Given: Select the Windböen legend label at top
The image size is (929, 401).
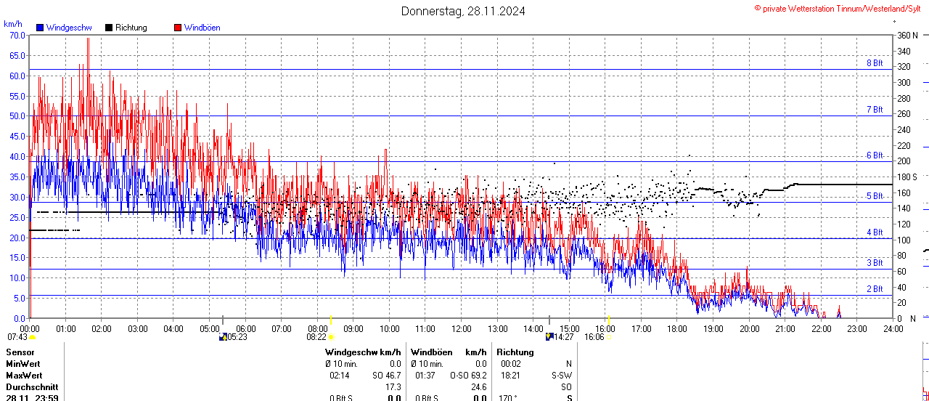Looking at the screenshot, I should pos(202,28).
